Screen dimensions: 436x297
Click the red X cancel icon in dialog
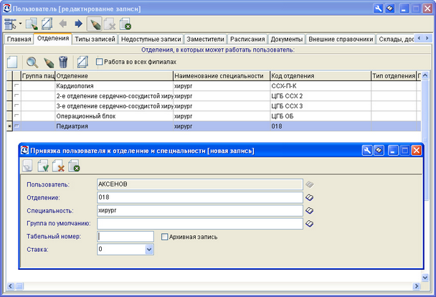tap(59, 166)
